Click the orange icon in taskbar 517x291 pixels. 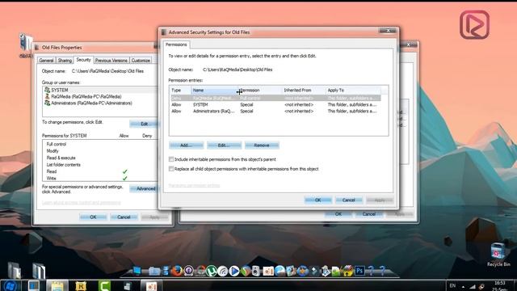pyautogui.click(x=151, y=285)
